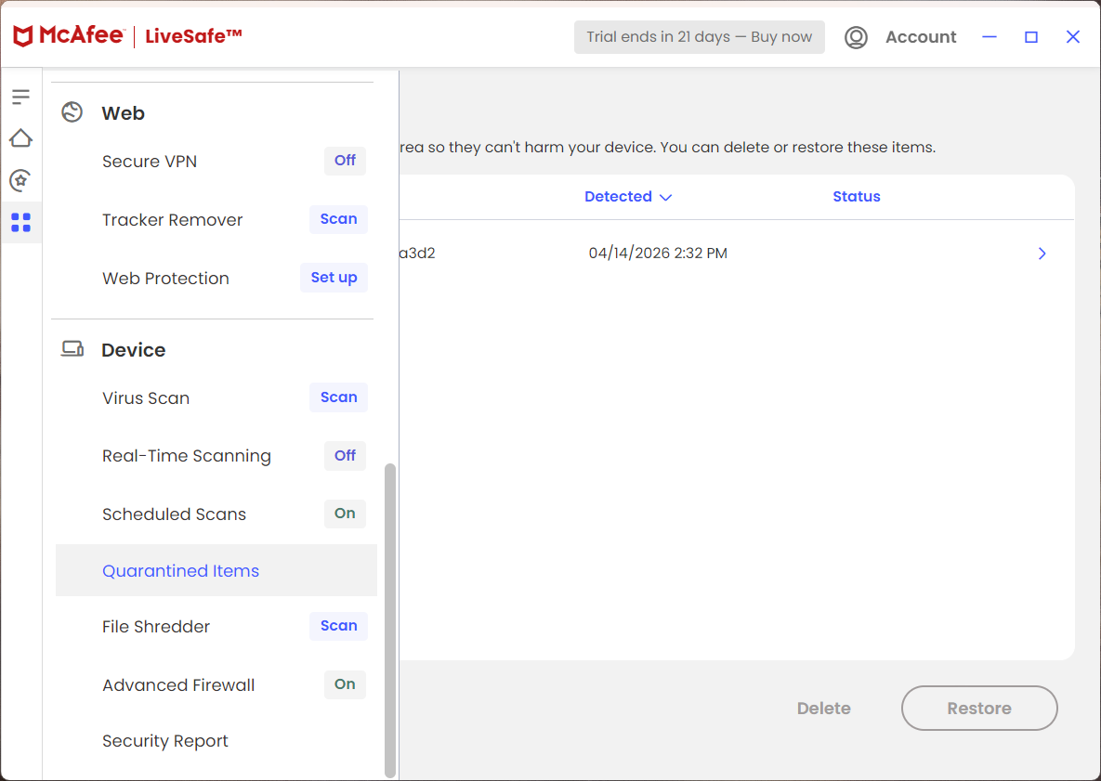Click the Account label

(x=921, y=37)
